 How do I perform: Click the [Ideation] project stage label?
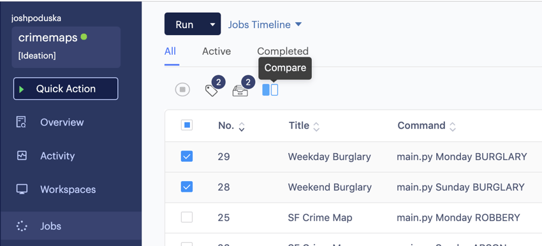37,55
